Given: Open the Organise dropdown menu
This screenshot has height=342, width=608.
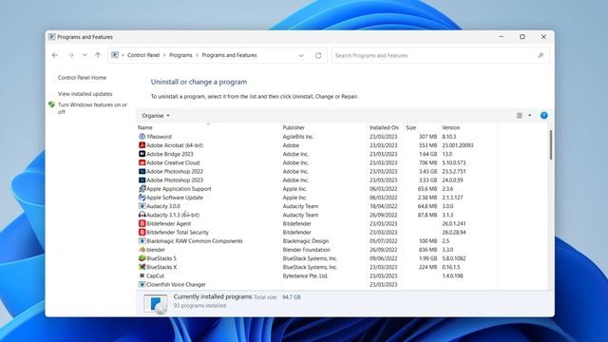Looking at the screenshot, I should 156,116.
